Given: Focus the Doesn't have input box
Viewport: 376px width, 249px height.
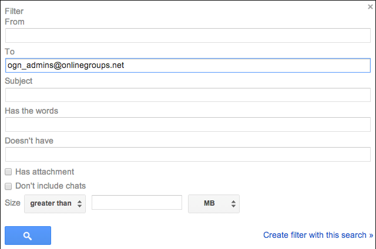Looking at the screenshot, I should [x=187, y=154].
